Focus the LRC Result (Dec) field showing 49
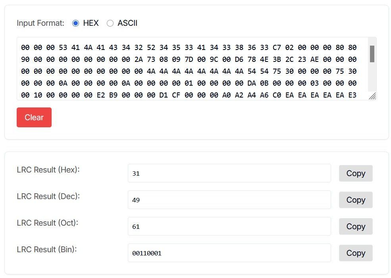This screenshot has width=391, height=278. point(229,200)
